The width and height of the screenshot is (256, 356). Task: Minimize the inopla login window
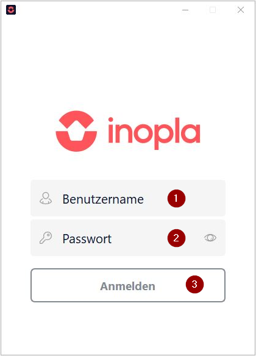[x=185, y=10]
